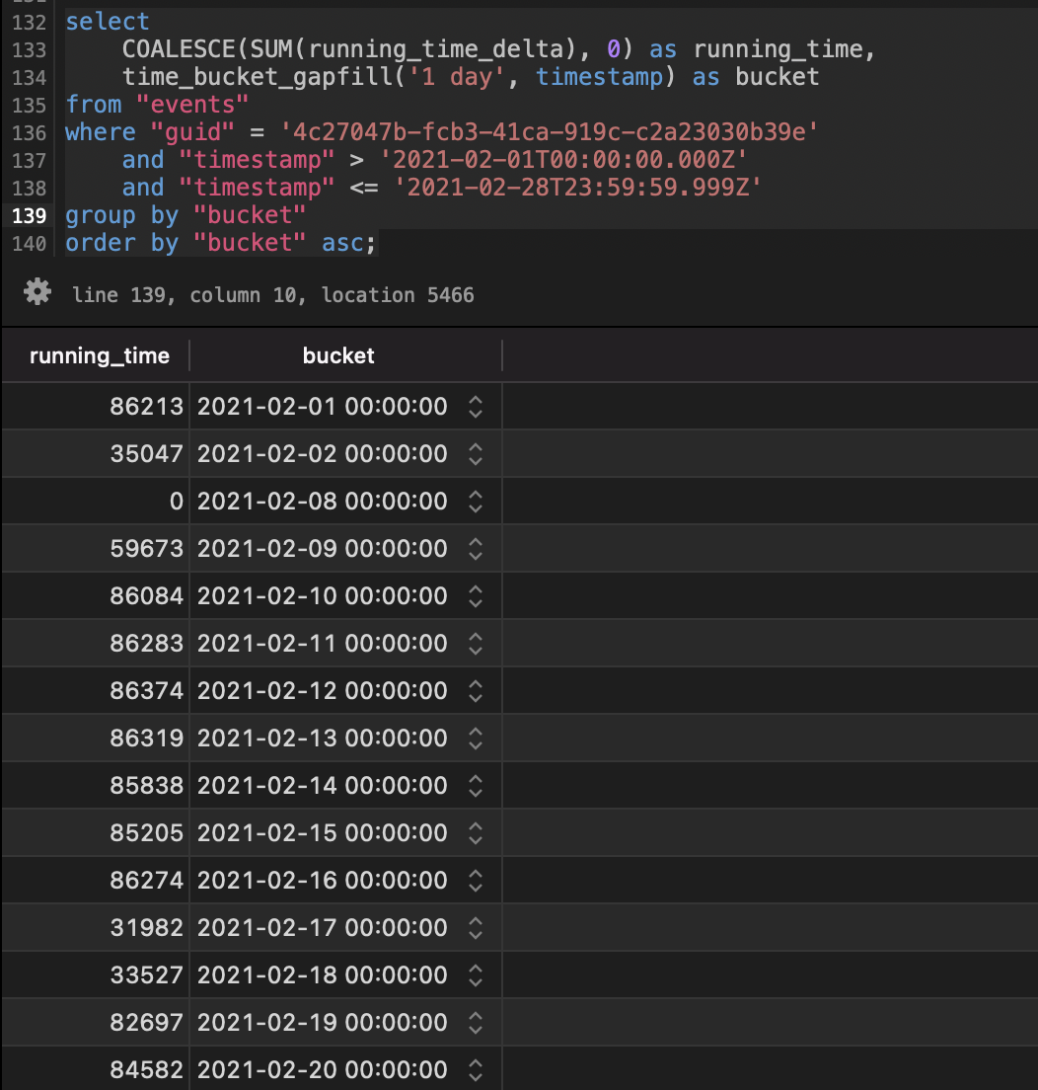This screenshot has width=1038, height=1090.
Task: Click the up arrow on 2021-02-18 bucket cell
Action: click(x=475, y=970)
